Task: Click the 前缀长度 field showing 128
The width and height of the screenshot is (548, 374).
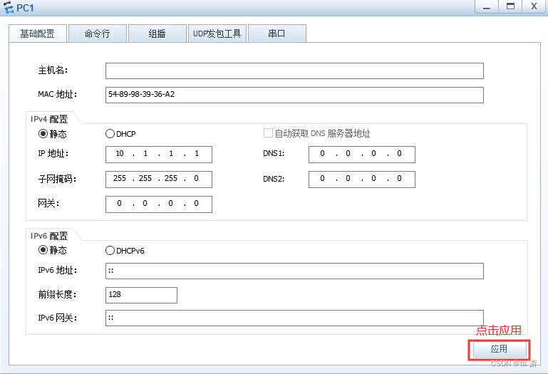Action: tap(141, 296)
